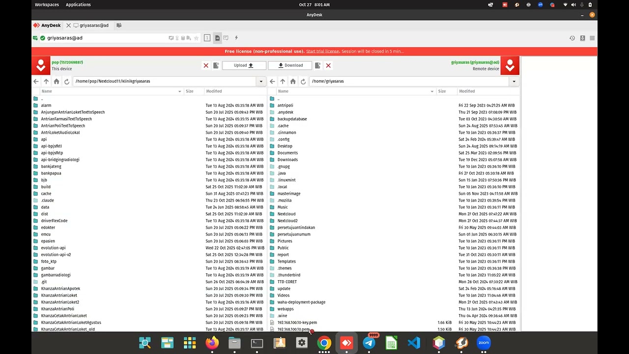
Task: Click local path field /home/pop/Nextcloud11
Action: pos(165,81)
